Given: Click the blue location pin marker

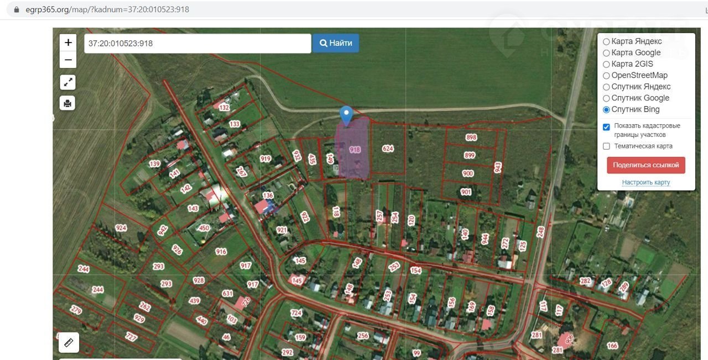Looking at the screenshot, I should (346, 115).
